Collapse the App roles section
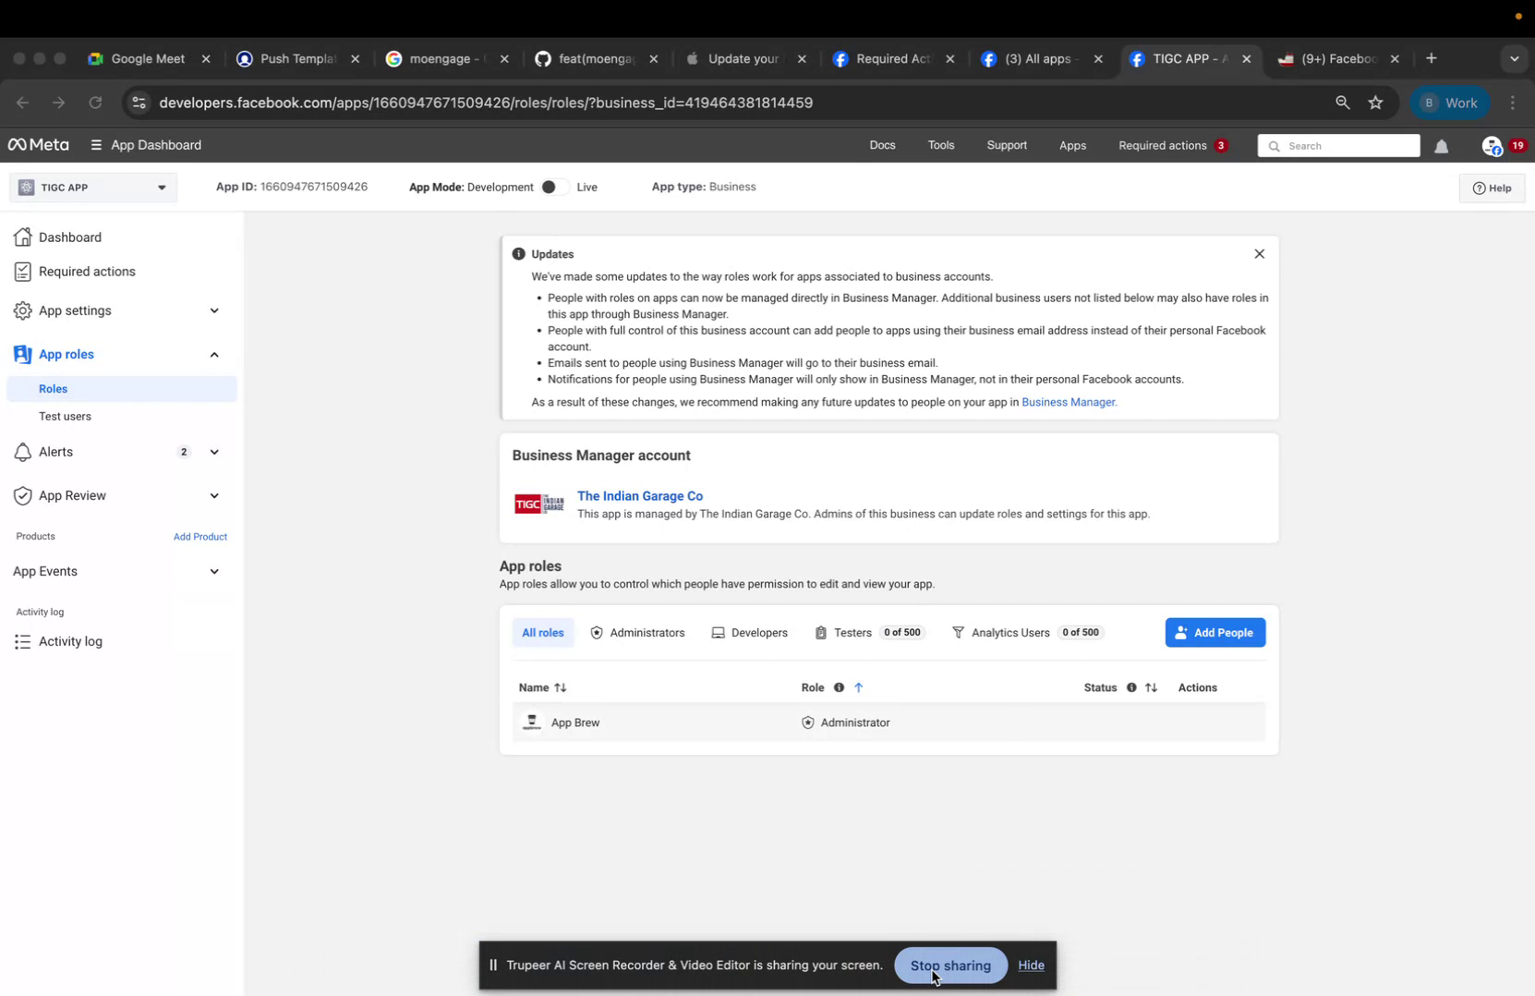 [213, 354]
